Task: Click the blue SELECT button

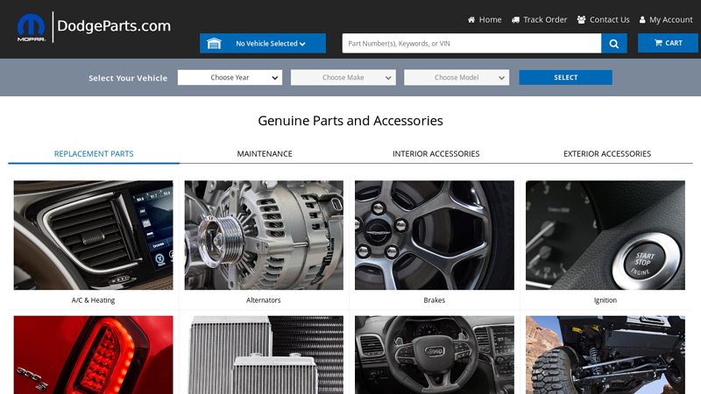Action: tap(565, 77)
